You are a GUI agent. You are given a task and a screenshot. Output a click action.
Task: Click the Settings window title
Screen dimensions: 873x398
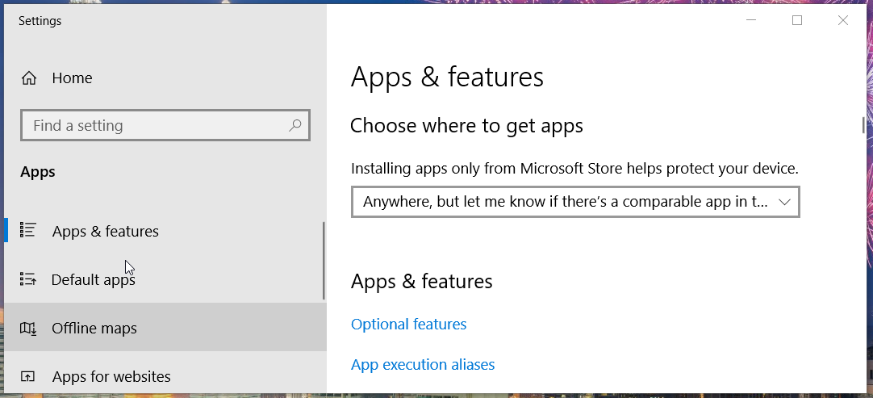tap(40, 21)
